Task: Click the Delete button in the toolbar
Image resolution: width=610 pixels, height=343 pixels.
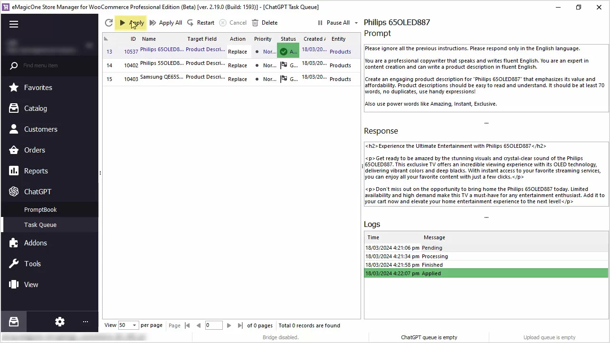Action: tap(265, 23)
